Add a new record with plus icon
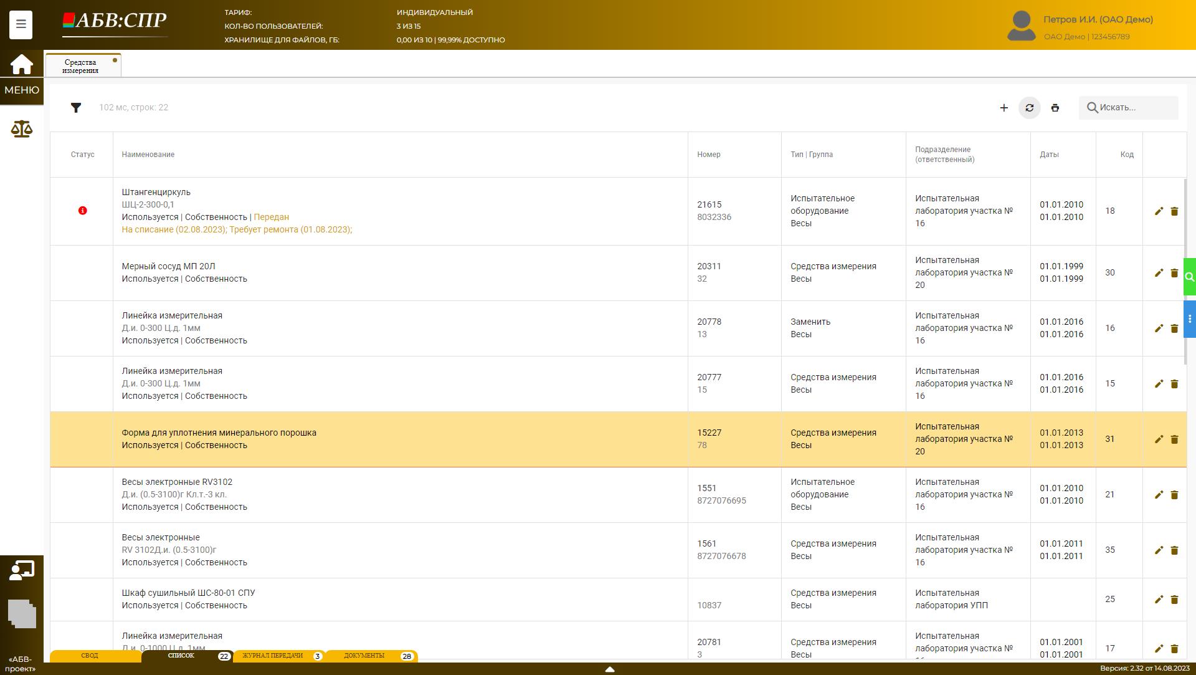Image resolution: width=1196 pixels, height=675 pixels. click(1004, 108)
